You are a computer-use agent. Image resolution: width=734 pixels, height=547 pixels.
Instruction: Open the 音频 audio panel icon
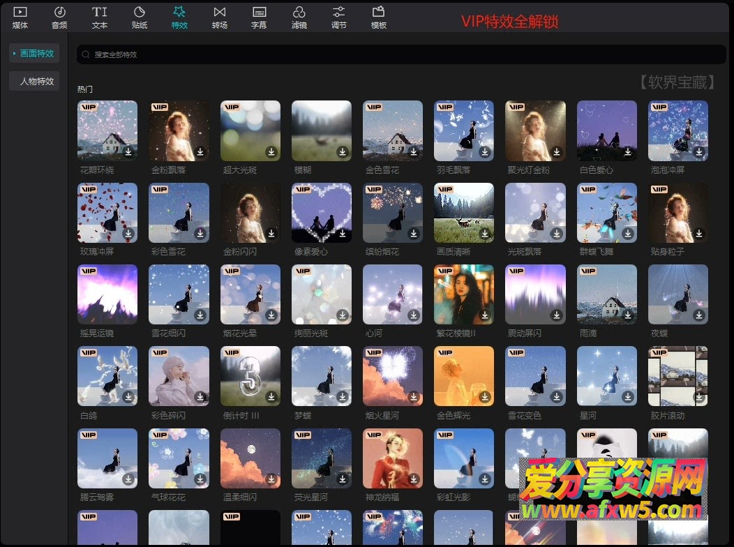(59, 13)
